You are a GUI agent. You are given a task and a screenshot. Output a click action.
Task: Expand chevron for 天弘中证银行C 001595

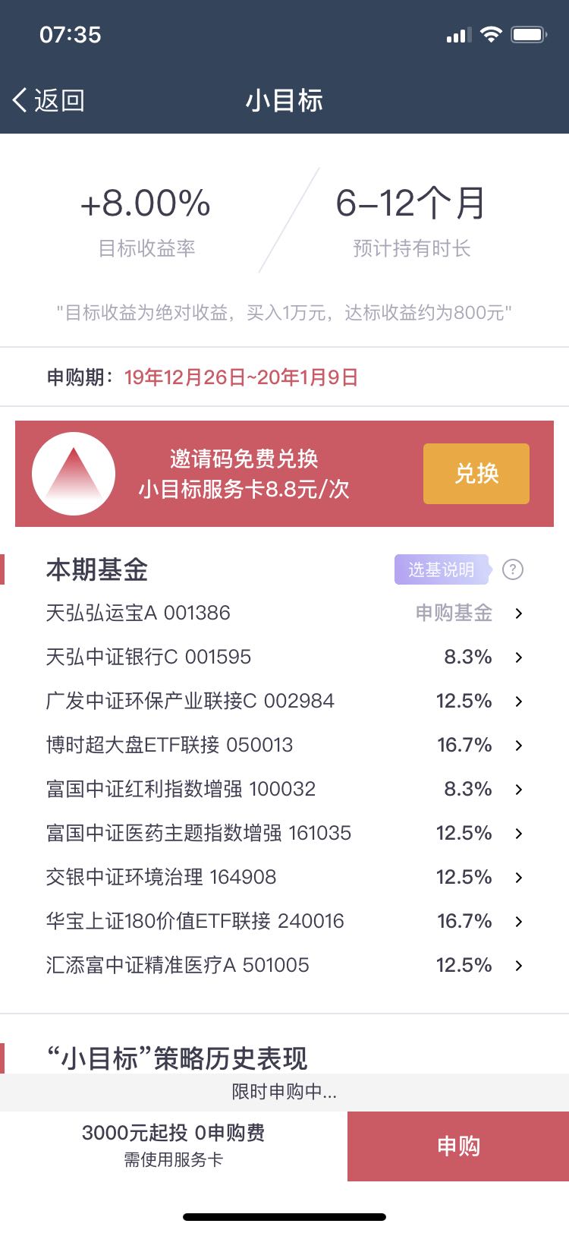519,657
